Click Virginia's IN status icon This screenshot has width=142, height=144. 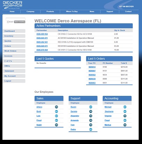click(x=125, y=116)
